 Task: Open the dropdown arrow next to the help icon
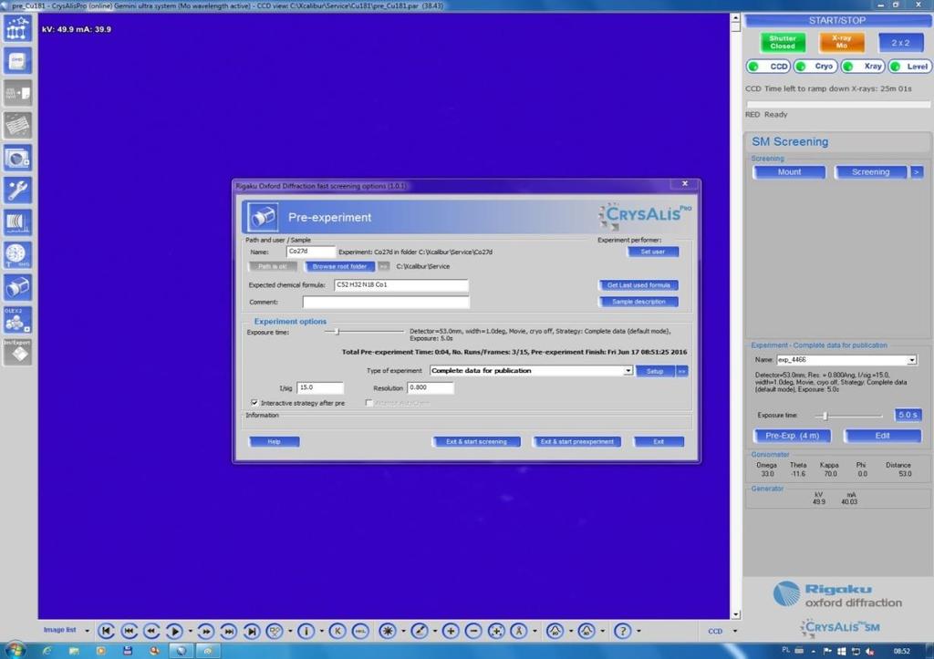[638, 631]
